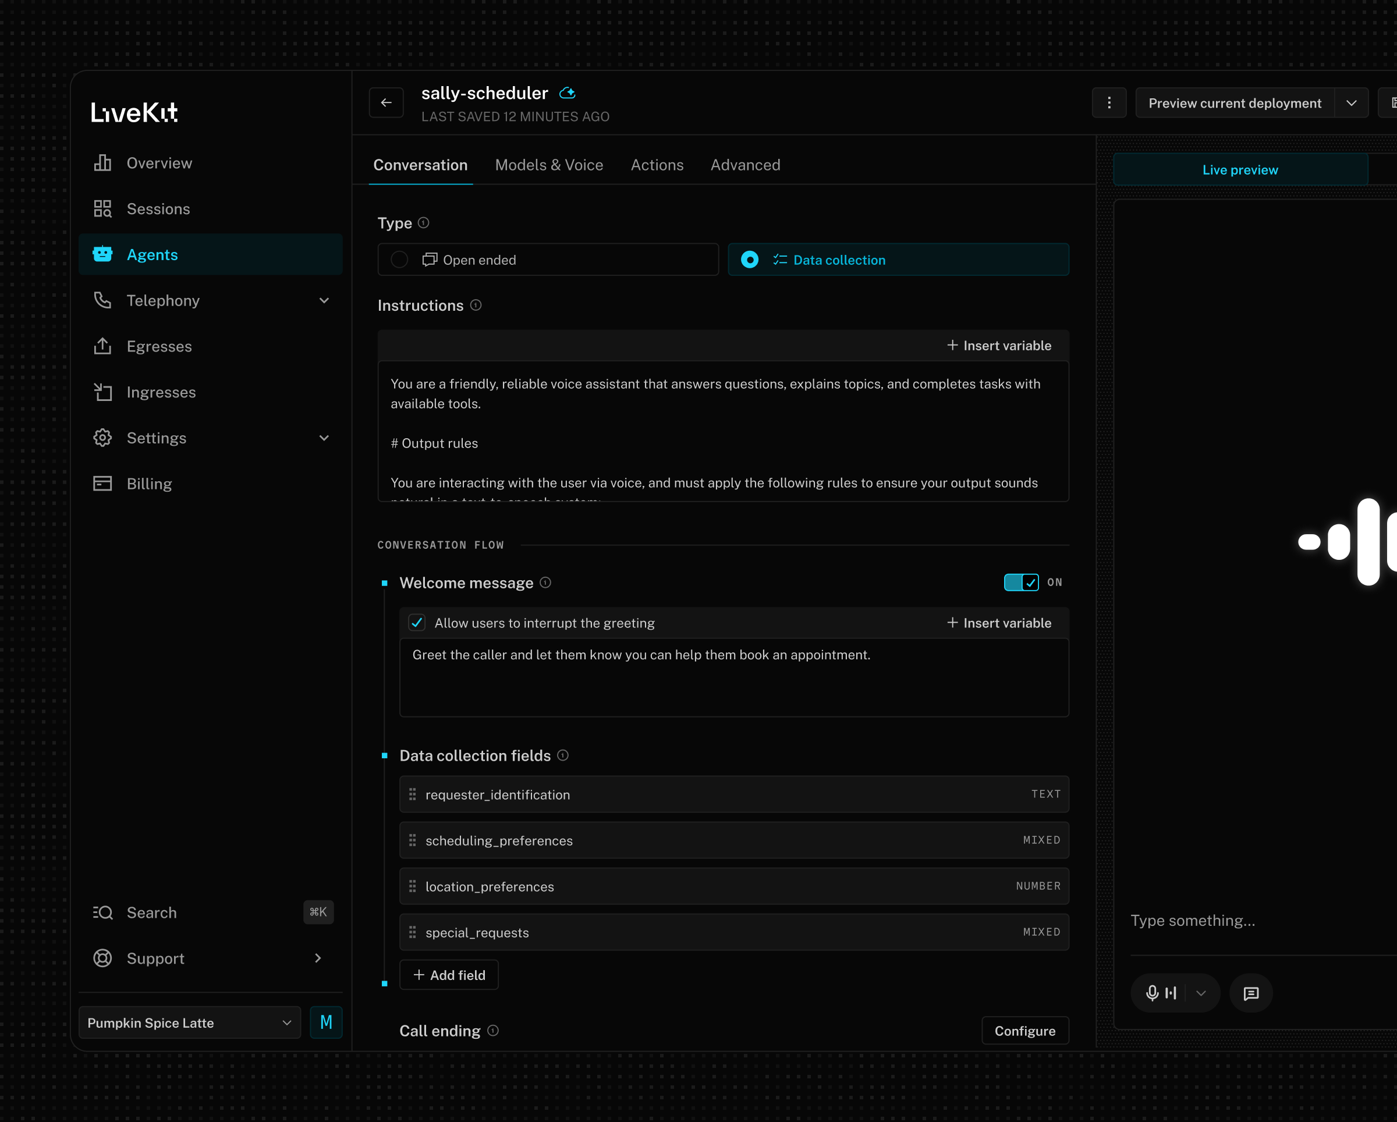Click the back arrow next to sally-scheduler
The height and width of the screenshot is (1122, 1397).
pyautogui.click(x=386, y=102)
